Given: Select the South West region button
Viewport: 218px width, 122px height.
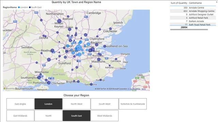Looking at the screenshot, I should (x=105, y=104).
